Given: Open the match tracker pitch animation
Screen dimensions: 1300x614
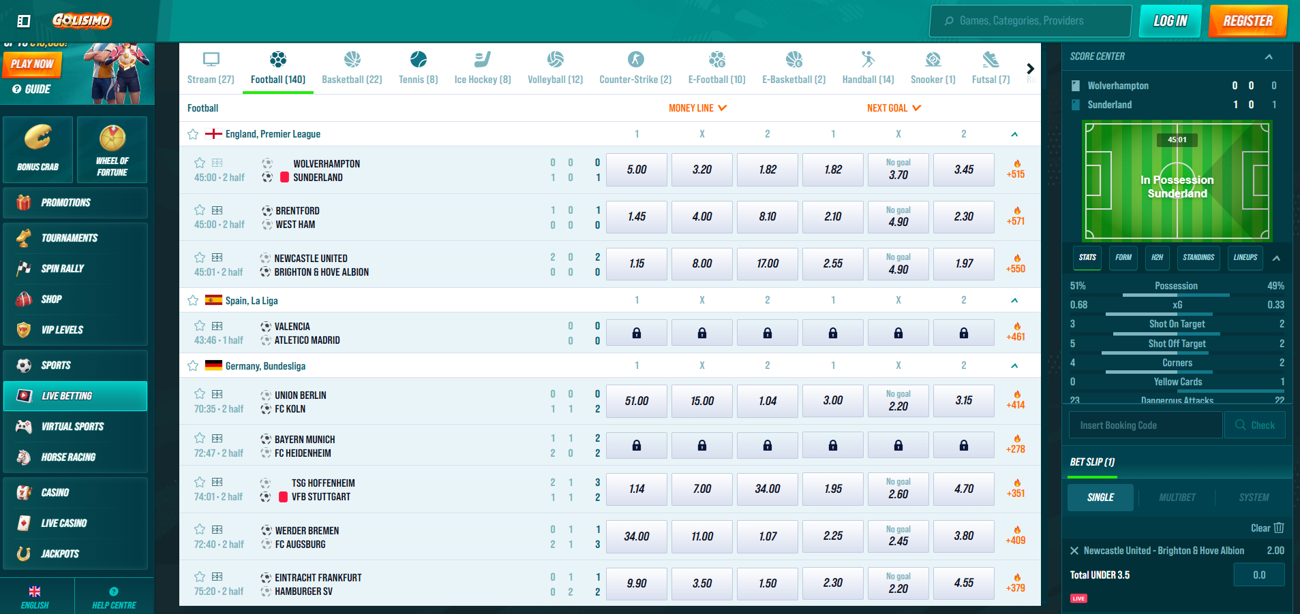Looking at the screenshot, I should click(1177, 181).
